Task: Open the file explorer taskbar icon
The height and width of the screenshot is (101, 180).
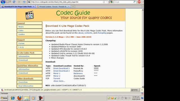Action: coord(27,98)
